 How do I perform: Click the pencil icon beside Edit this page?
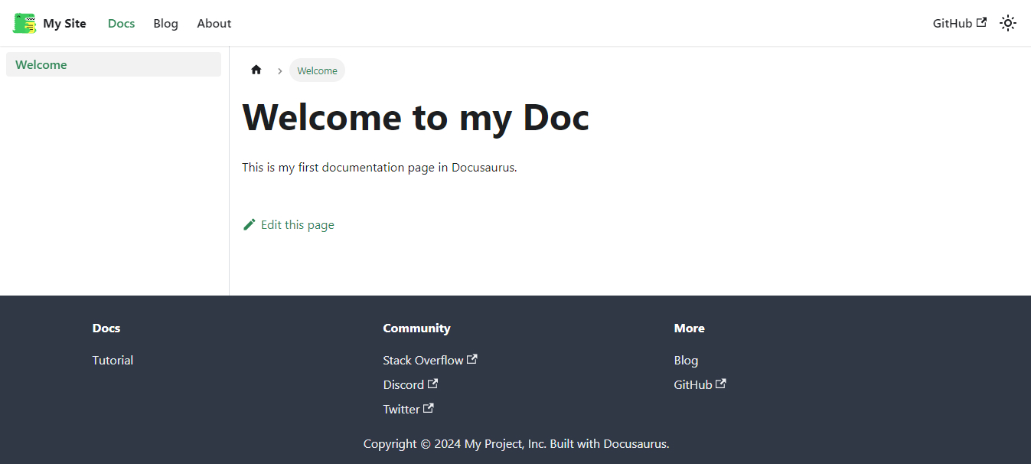tap(249, 224)
